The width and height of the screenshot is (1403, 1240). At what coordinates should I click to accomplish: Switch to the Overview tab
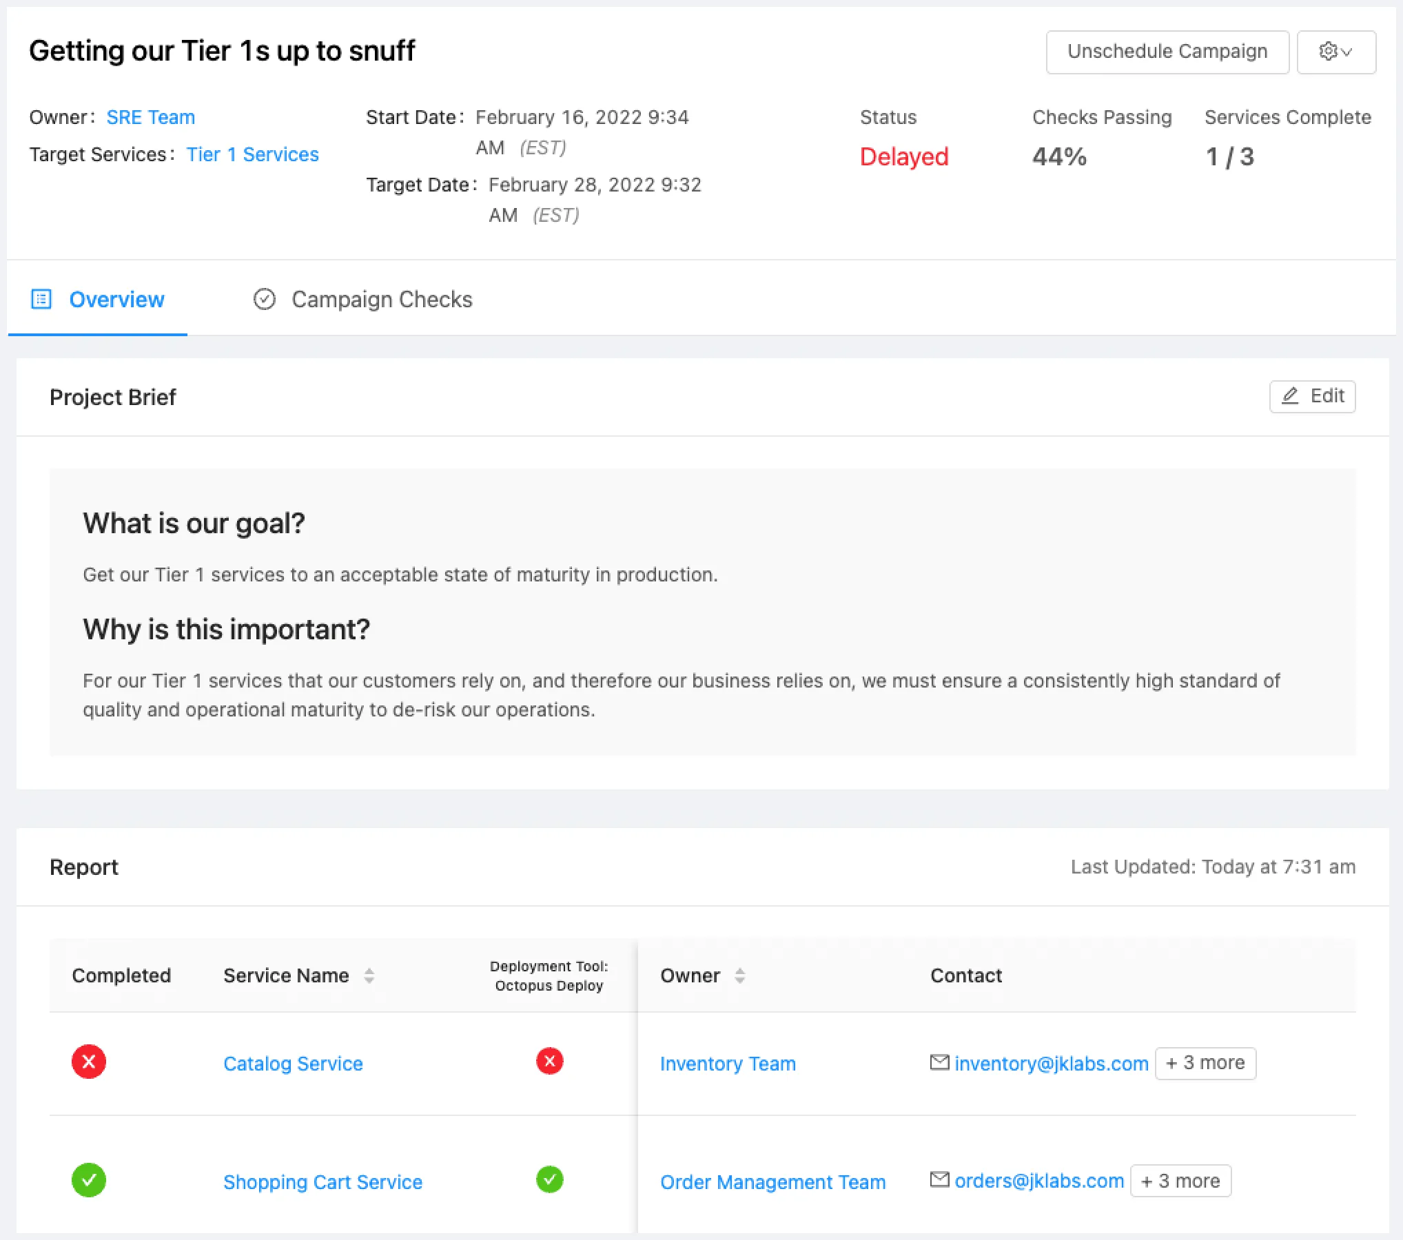click(97, 300)
